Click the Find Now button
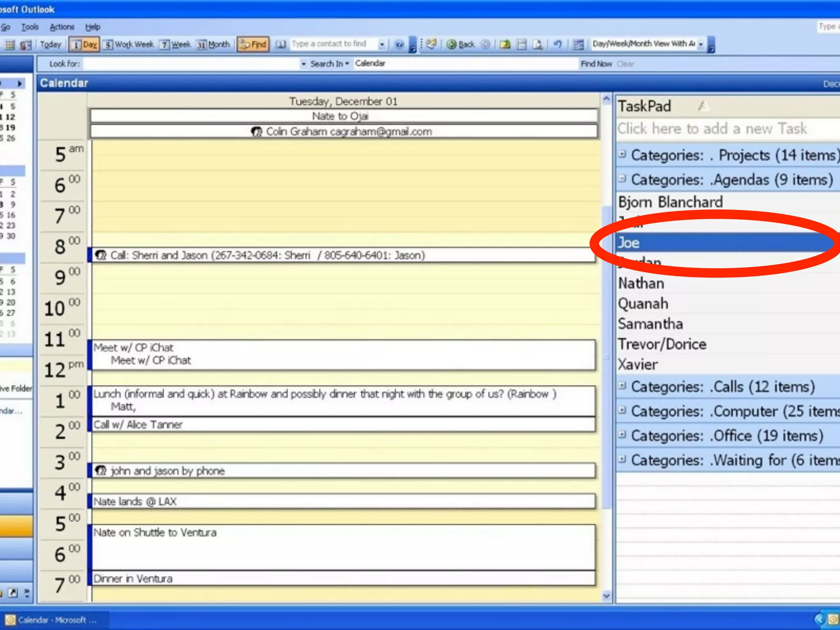Screen dimensions: 840x630 tap(596, 64)
